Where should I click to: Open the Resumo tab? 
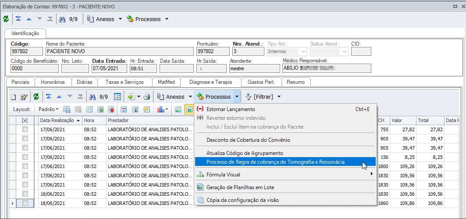(296, 82)
